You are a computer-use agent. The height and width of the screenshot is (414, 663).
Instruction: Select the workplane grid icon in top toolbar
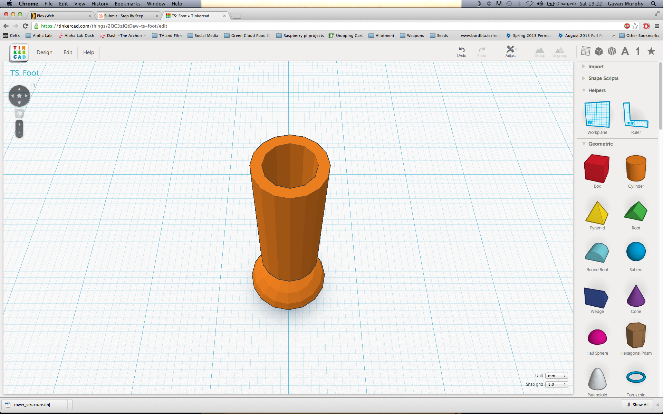[x=586, y=51]
